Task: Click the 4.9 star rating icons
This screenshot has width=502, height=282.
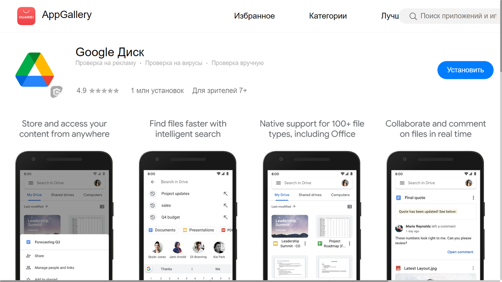Action: tap(104, 91)
